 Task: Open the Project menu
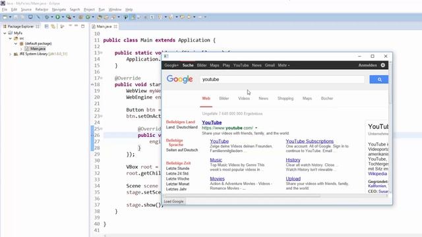click(x=89, y=9)
